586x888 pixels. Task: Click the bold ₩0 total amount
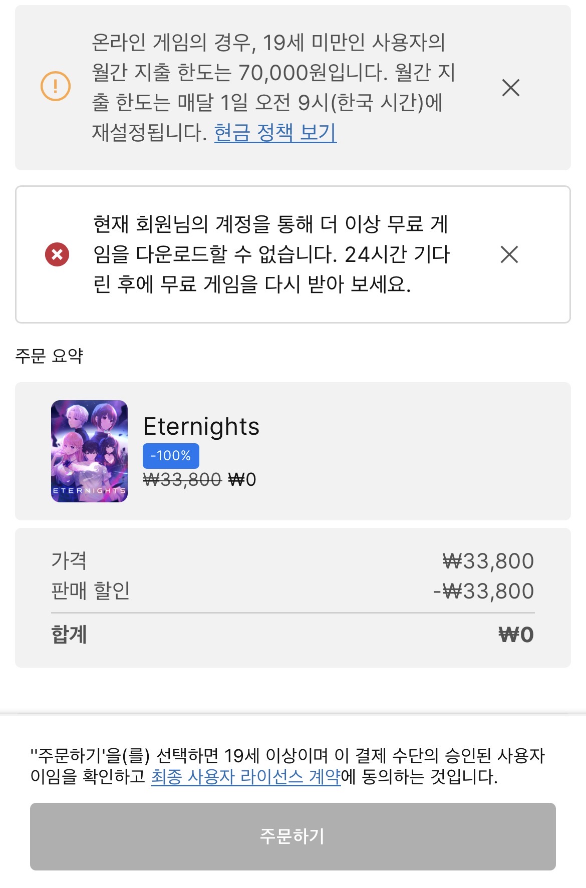[x=516, y=635]
